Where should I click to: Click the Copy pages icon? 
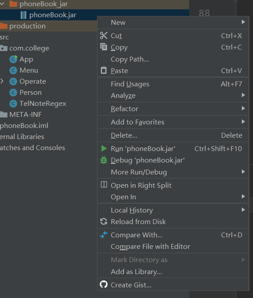tap(104, 47)
